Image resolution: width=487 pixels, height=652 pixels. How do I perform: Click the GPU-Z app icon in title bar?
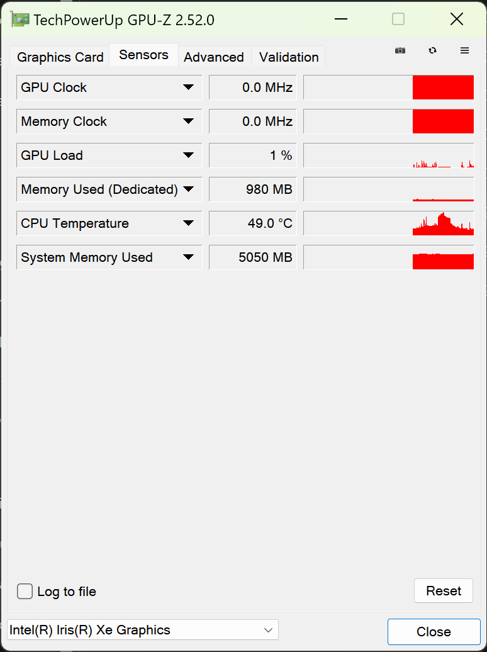tap(20, 20)
